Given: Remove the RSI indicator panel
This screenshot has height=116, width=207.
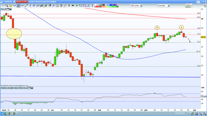Looking at the screenshot, I should [x=32, y=88].
